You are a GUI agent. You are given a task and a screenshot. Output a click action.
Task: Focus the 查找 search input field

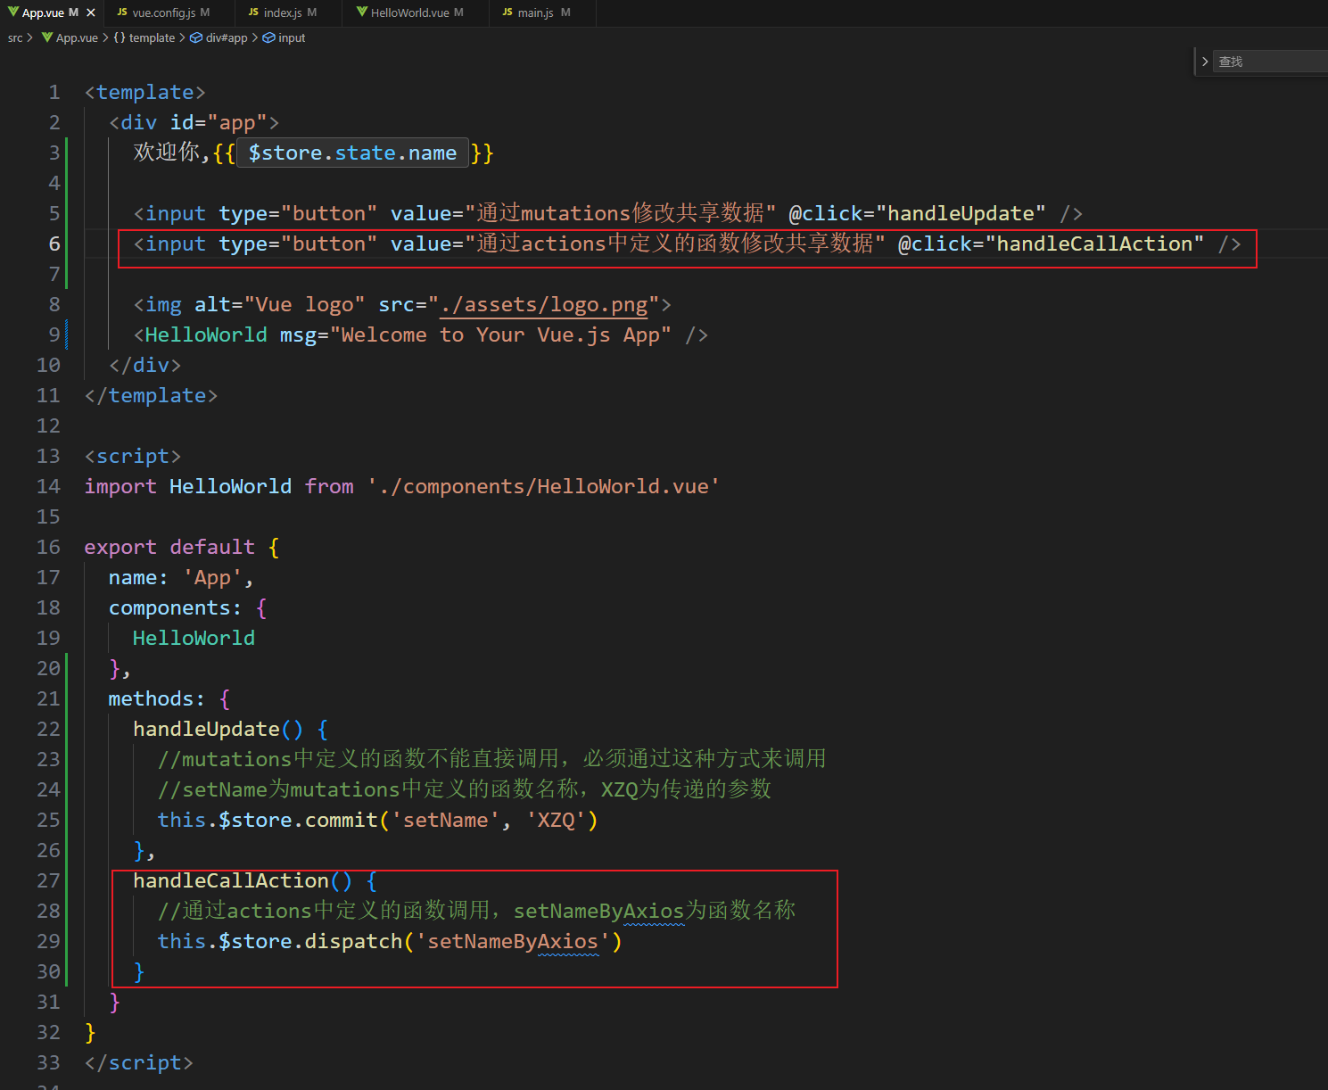1270,62
